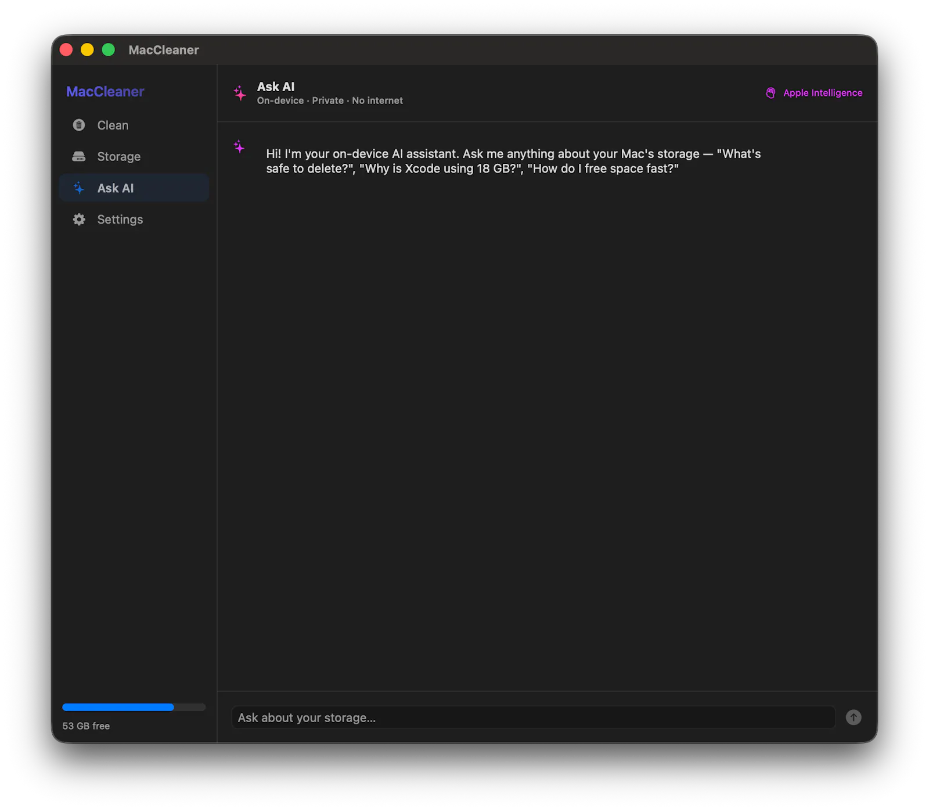Focus the Ask about your storage field
929x811 pixels.
[x=533, y=717]
